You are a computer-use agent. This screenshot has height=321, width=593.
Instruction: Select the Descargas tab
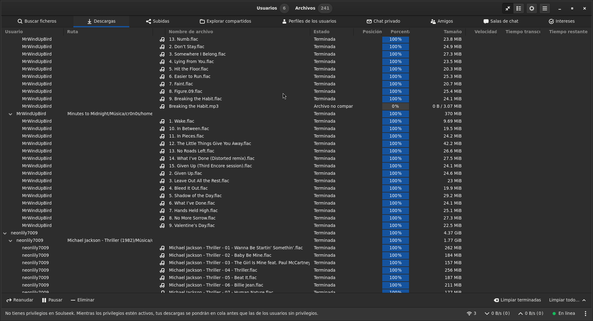[101, 21]
